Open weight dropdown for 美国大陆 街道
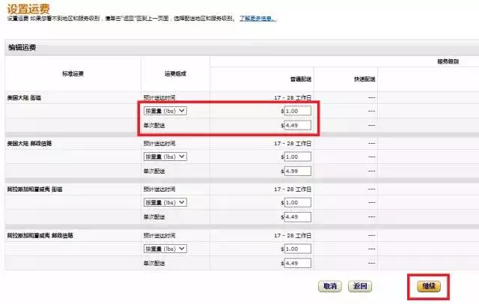479x304 pixels. 165,111
